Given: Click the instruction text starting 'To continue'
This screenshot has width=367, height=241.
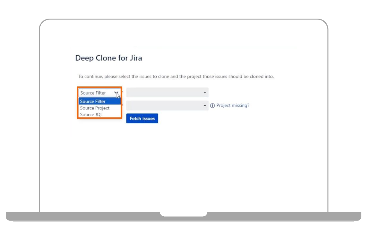Looking at the screenshot, I should pyautogui.click(x=176, y=77).
